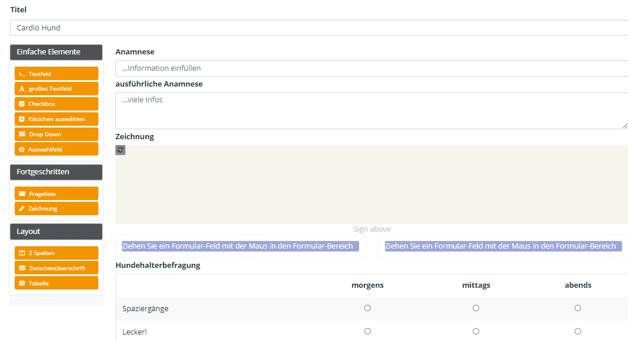The height and width of the screenshot is (341, 628).
Task: Select morgens for Spaziergänge
Action: click(x=367, y=308)
